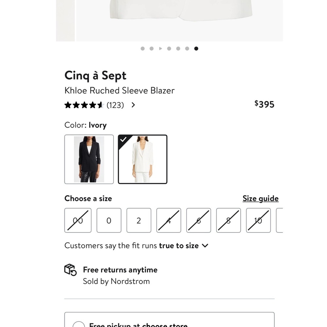The image size is (327, 327).
Task: Click the (123) reviews count link
Action: click(x=115, y=105)
